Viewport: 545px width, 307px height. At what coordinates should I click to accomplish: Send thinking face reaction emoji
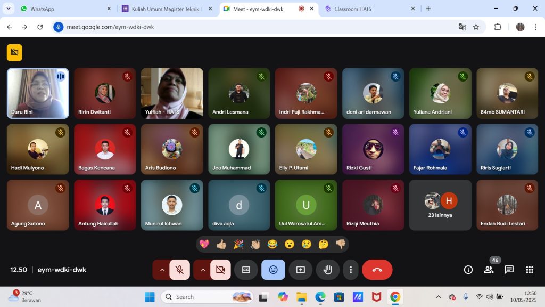(x=324, y=244)
